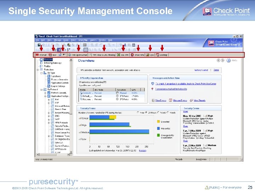
Task: Open the Firewall tab
Action: pos(41,55)
